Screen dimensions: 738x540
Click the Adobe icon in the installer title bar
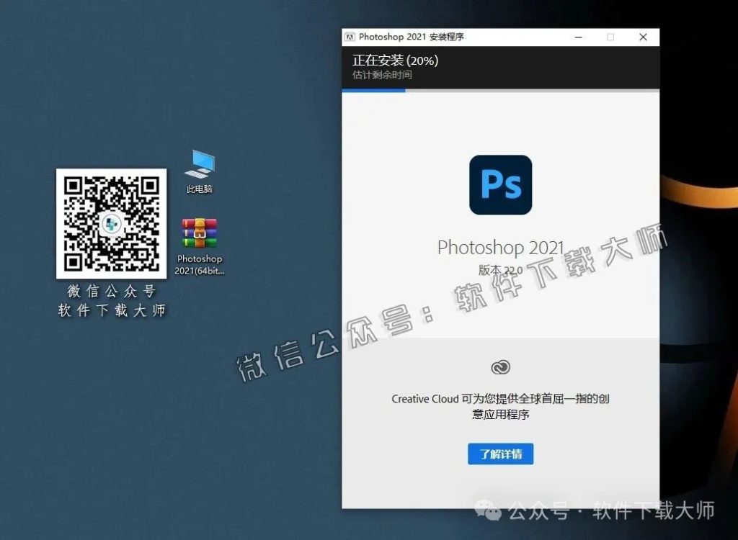[350, 37]
